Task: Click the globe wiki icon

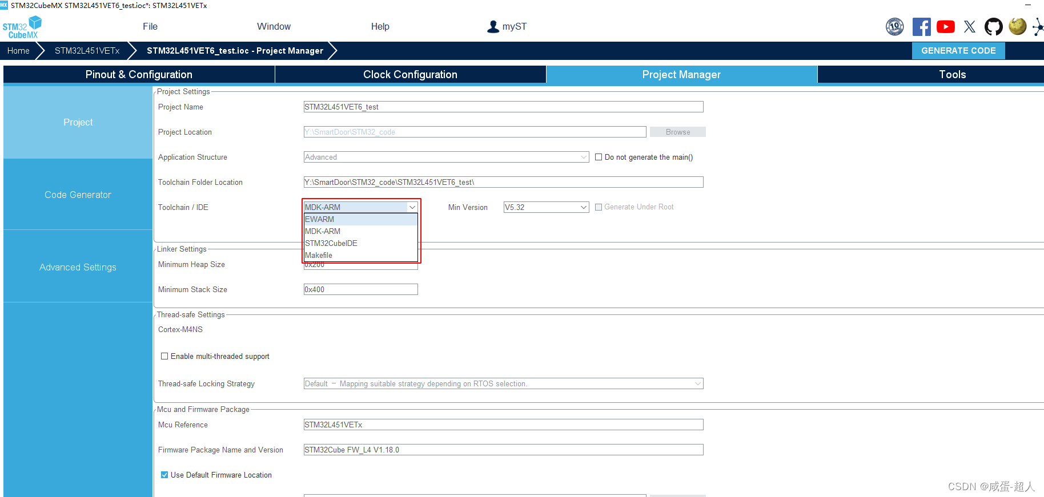Action: point(1018,26)
